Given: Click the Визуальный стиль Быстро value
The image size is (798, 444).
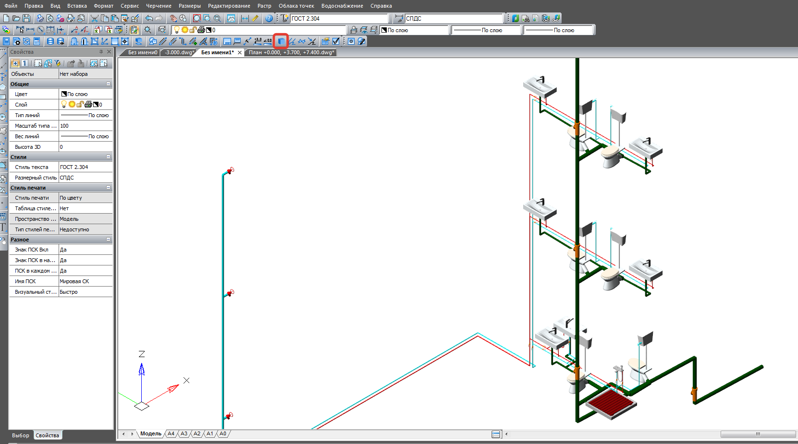Looking at the screenshot, I should 85,292.
